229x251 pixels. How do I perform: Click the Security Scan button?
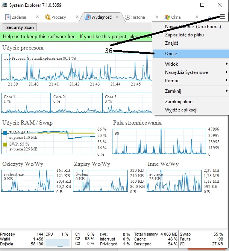(x=20, y=27)
